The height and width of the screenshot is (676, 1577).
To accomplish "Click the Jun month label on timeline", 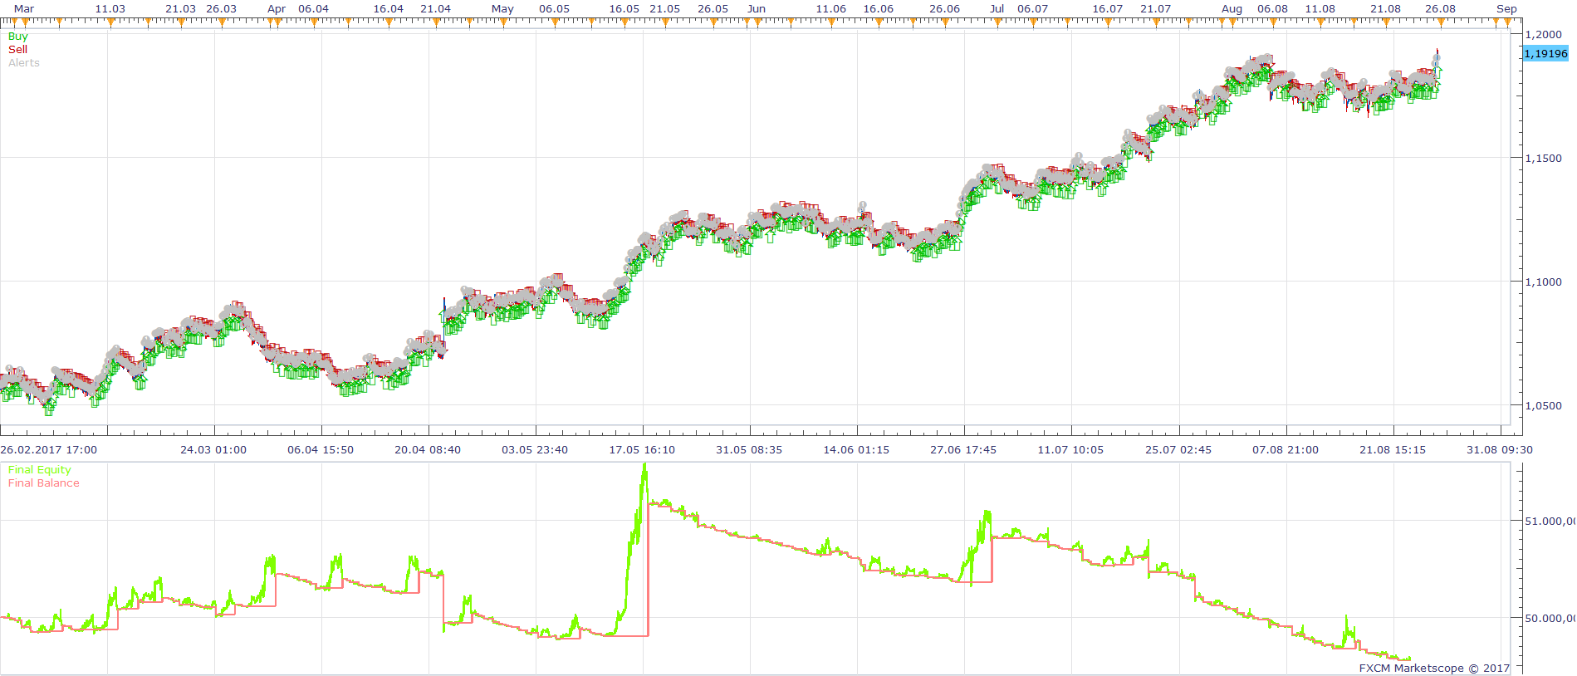I will pyautogui.click(x=757, y=8).
